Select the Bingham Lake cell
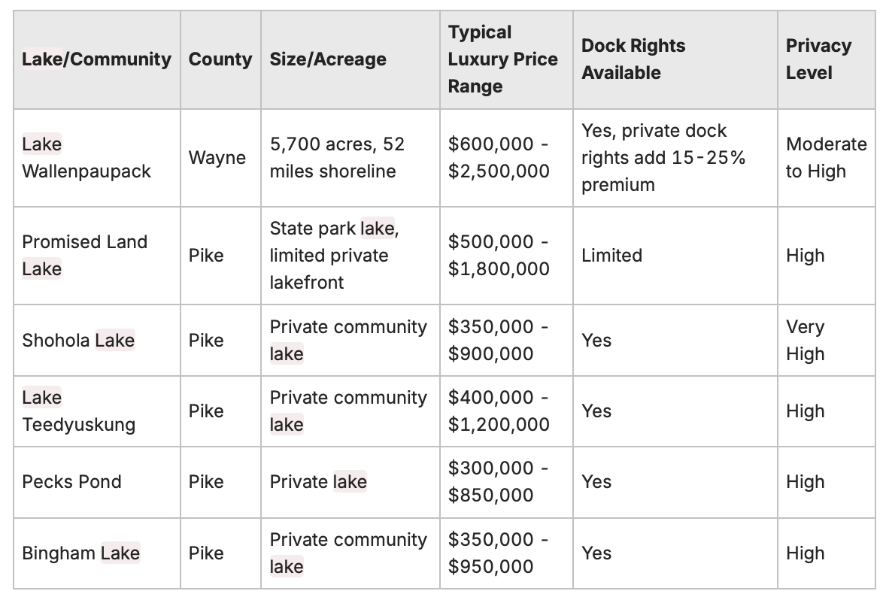 (x=80, y=553)
